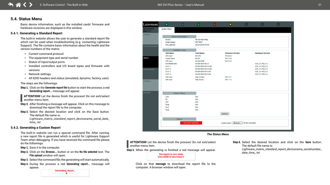Click the red Generate report file button
Image resolution: width=330 pixels, height=185 pixels.
(x=191, y=123)
